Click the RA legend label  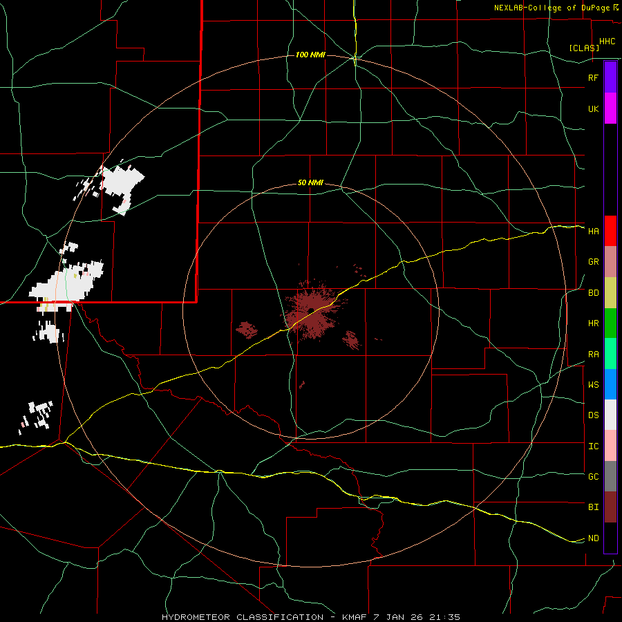tap(593, 355)
